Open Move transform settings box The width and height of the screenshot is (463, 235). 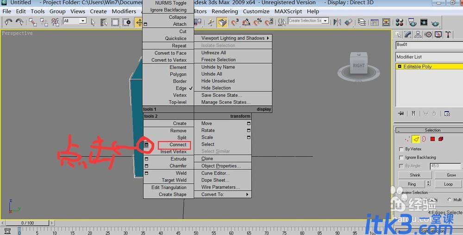(249, 123)
